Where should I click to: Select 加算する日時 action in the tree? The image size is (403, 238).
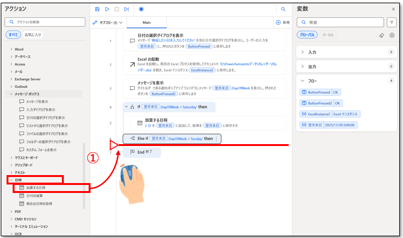click(36, 188)
